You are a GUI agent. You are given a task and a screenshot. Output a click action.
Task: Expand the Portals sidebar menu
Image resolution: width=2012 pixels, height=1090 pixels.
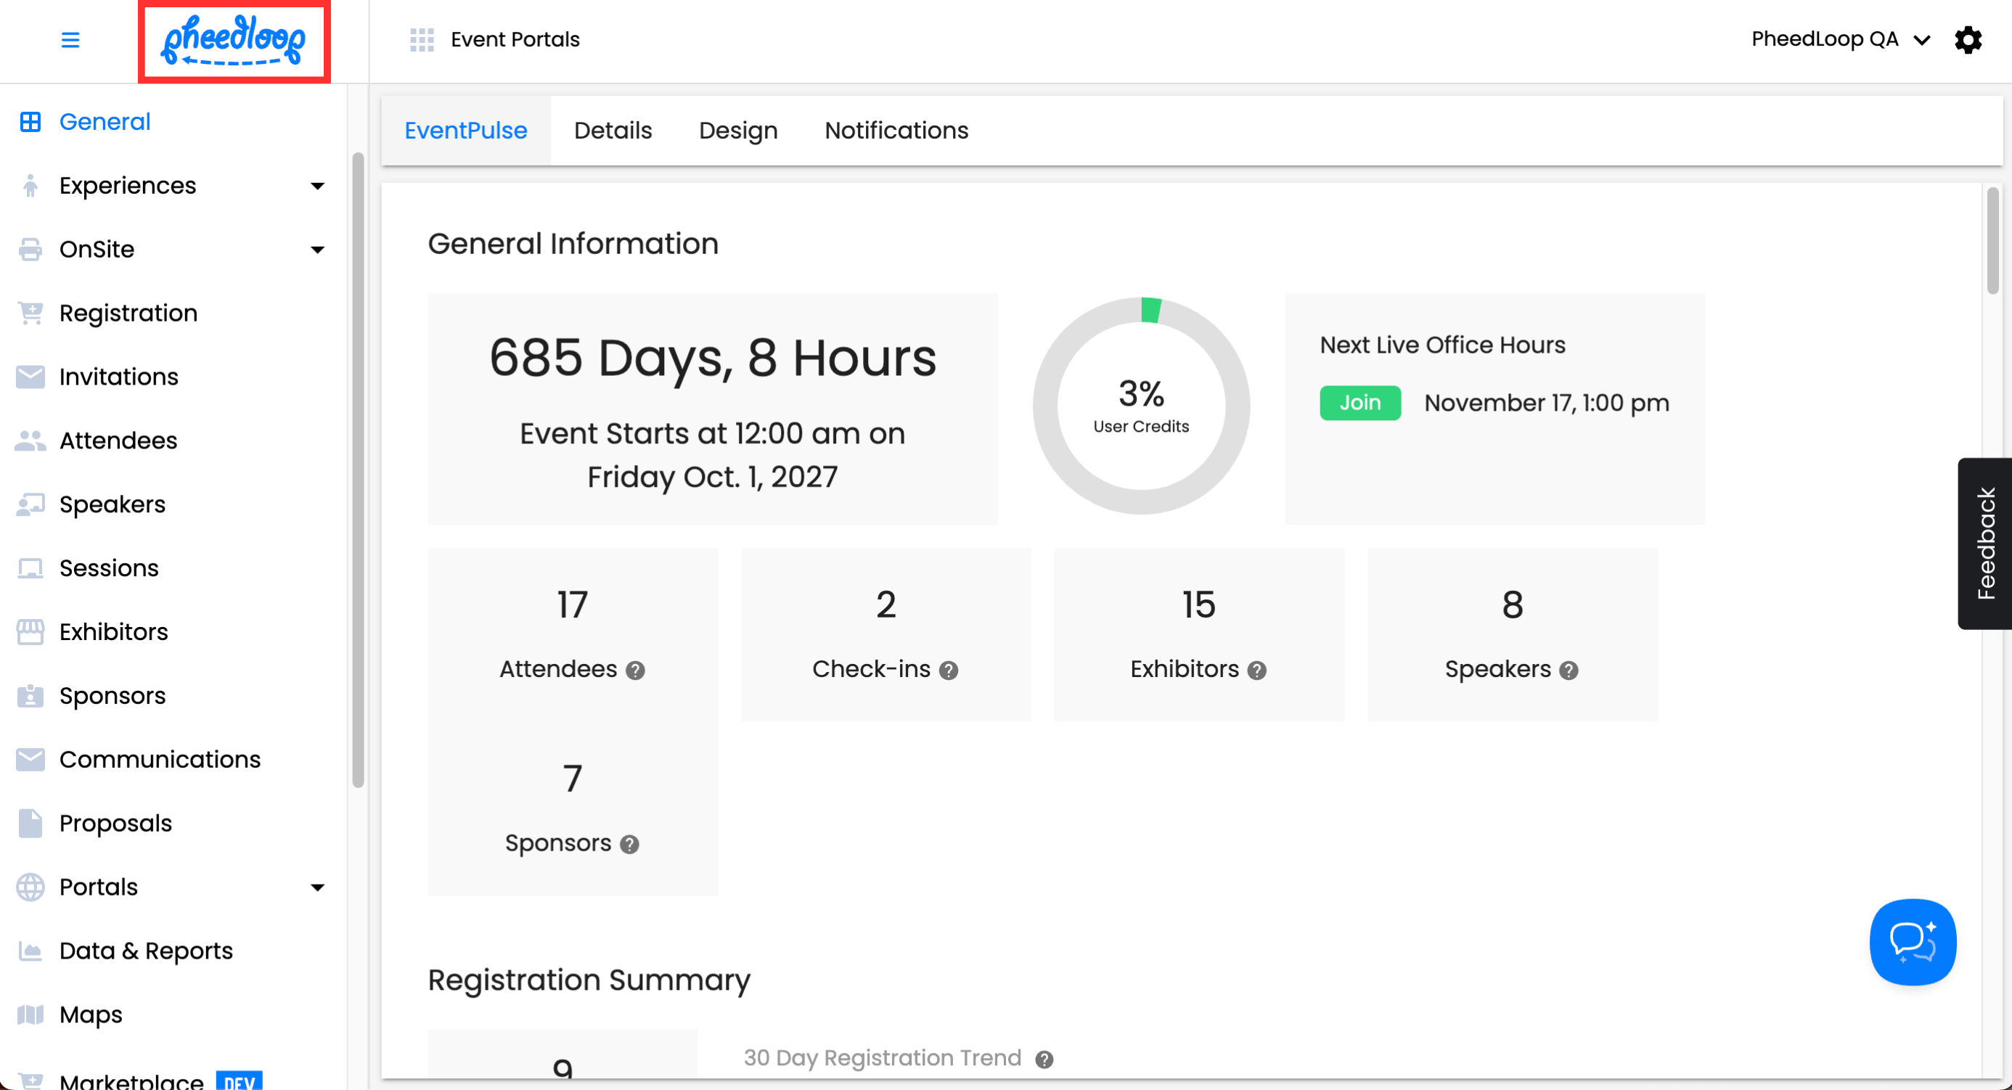317,887
